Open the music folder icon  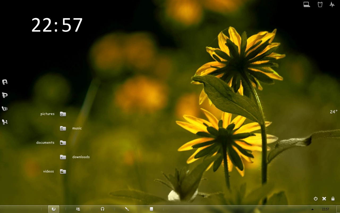tap(63, 128)
